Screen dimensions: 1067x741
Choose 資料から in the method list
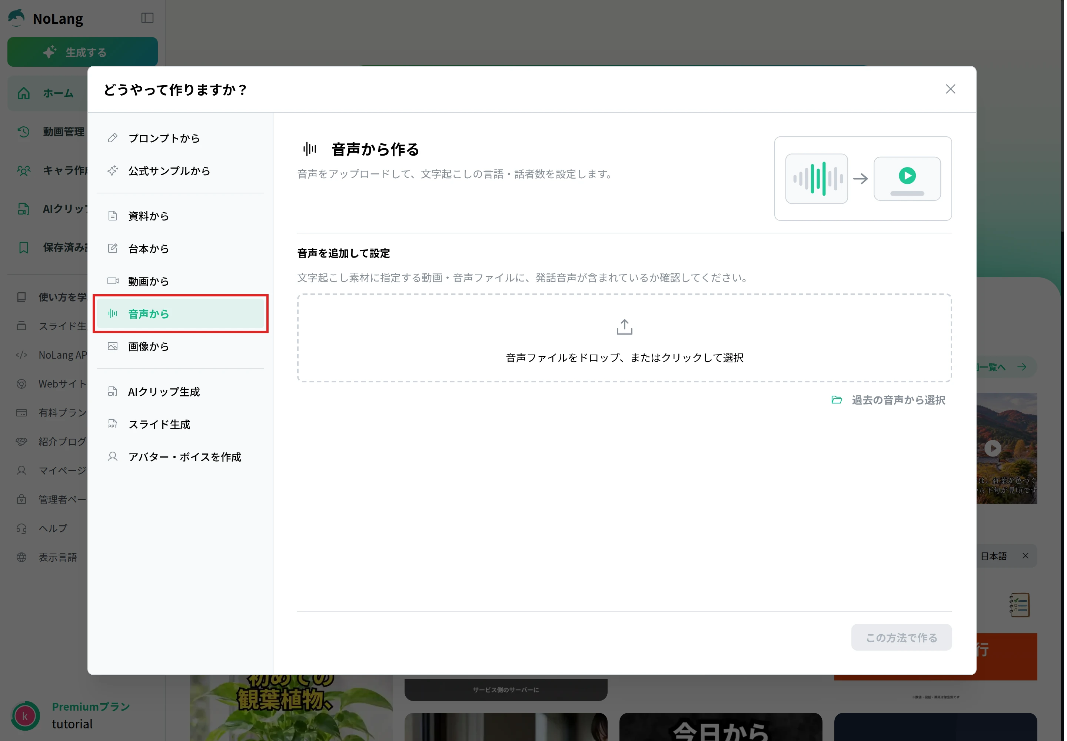pos(180,216)
